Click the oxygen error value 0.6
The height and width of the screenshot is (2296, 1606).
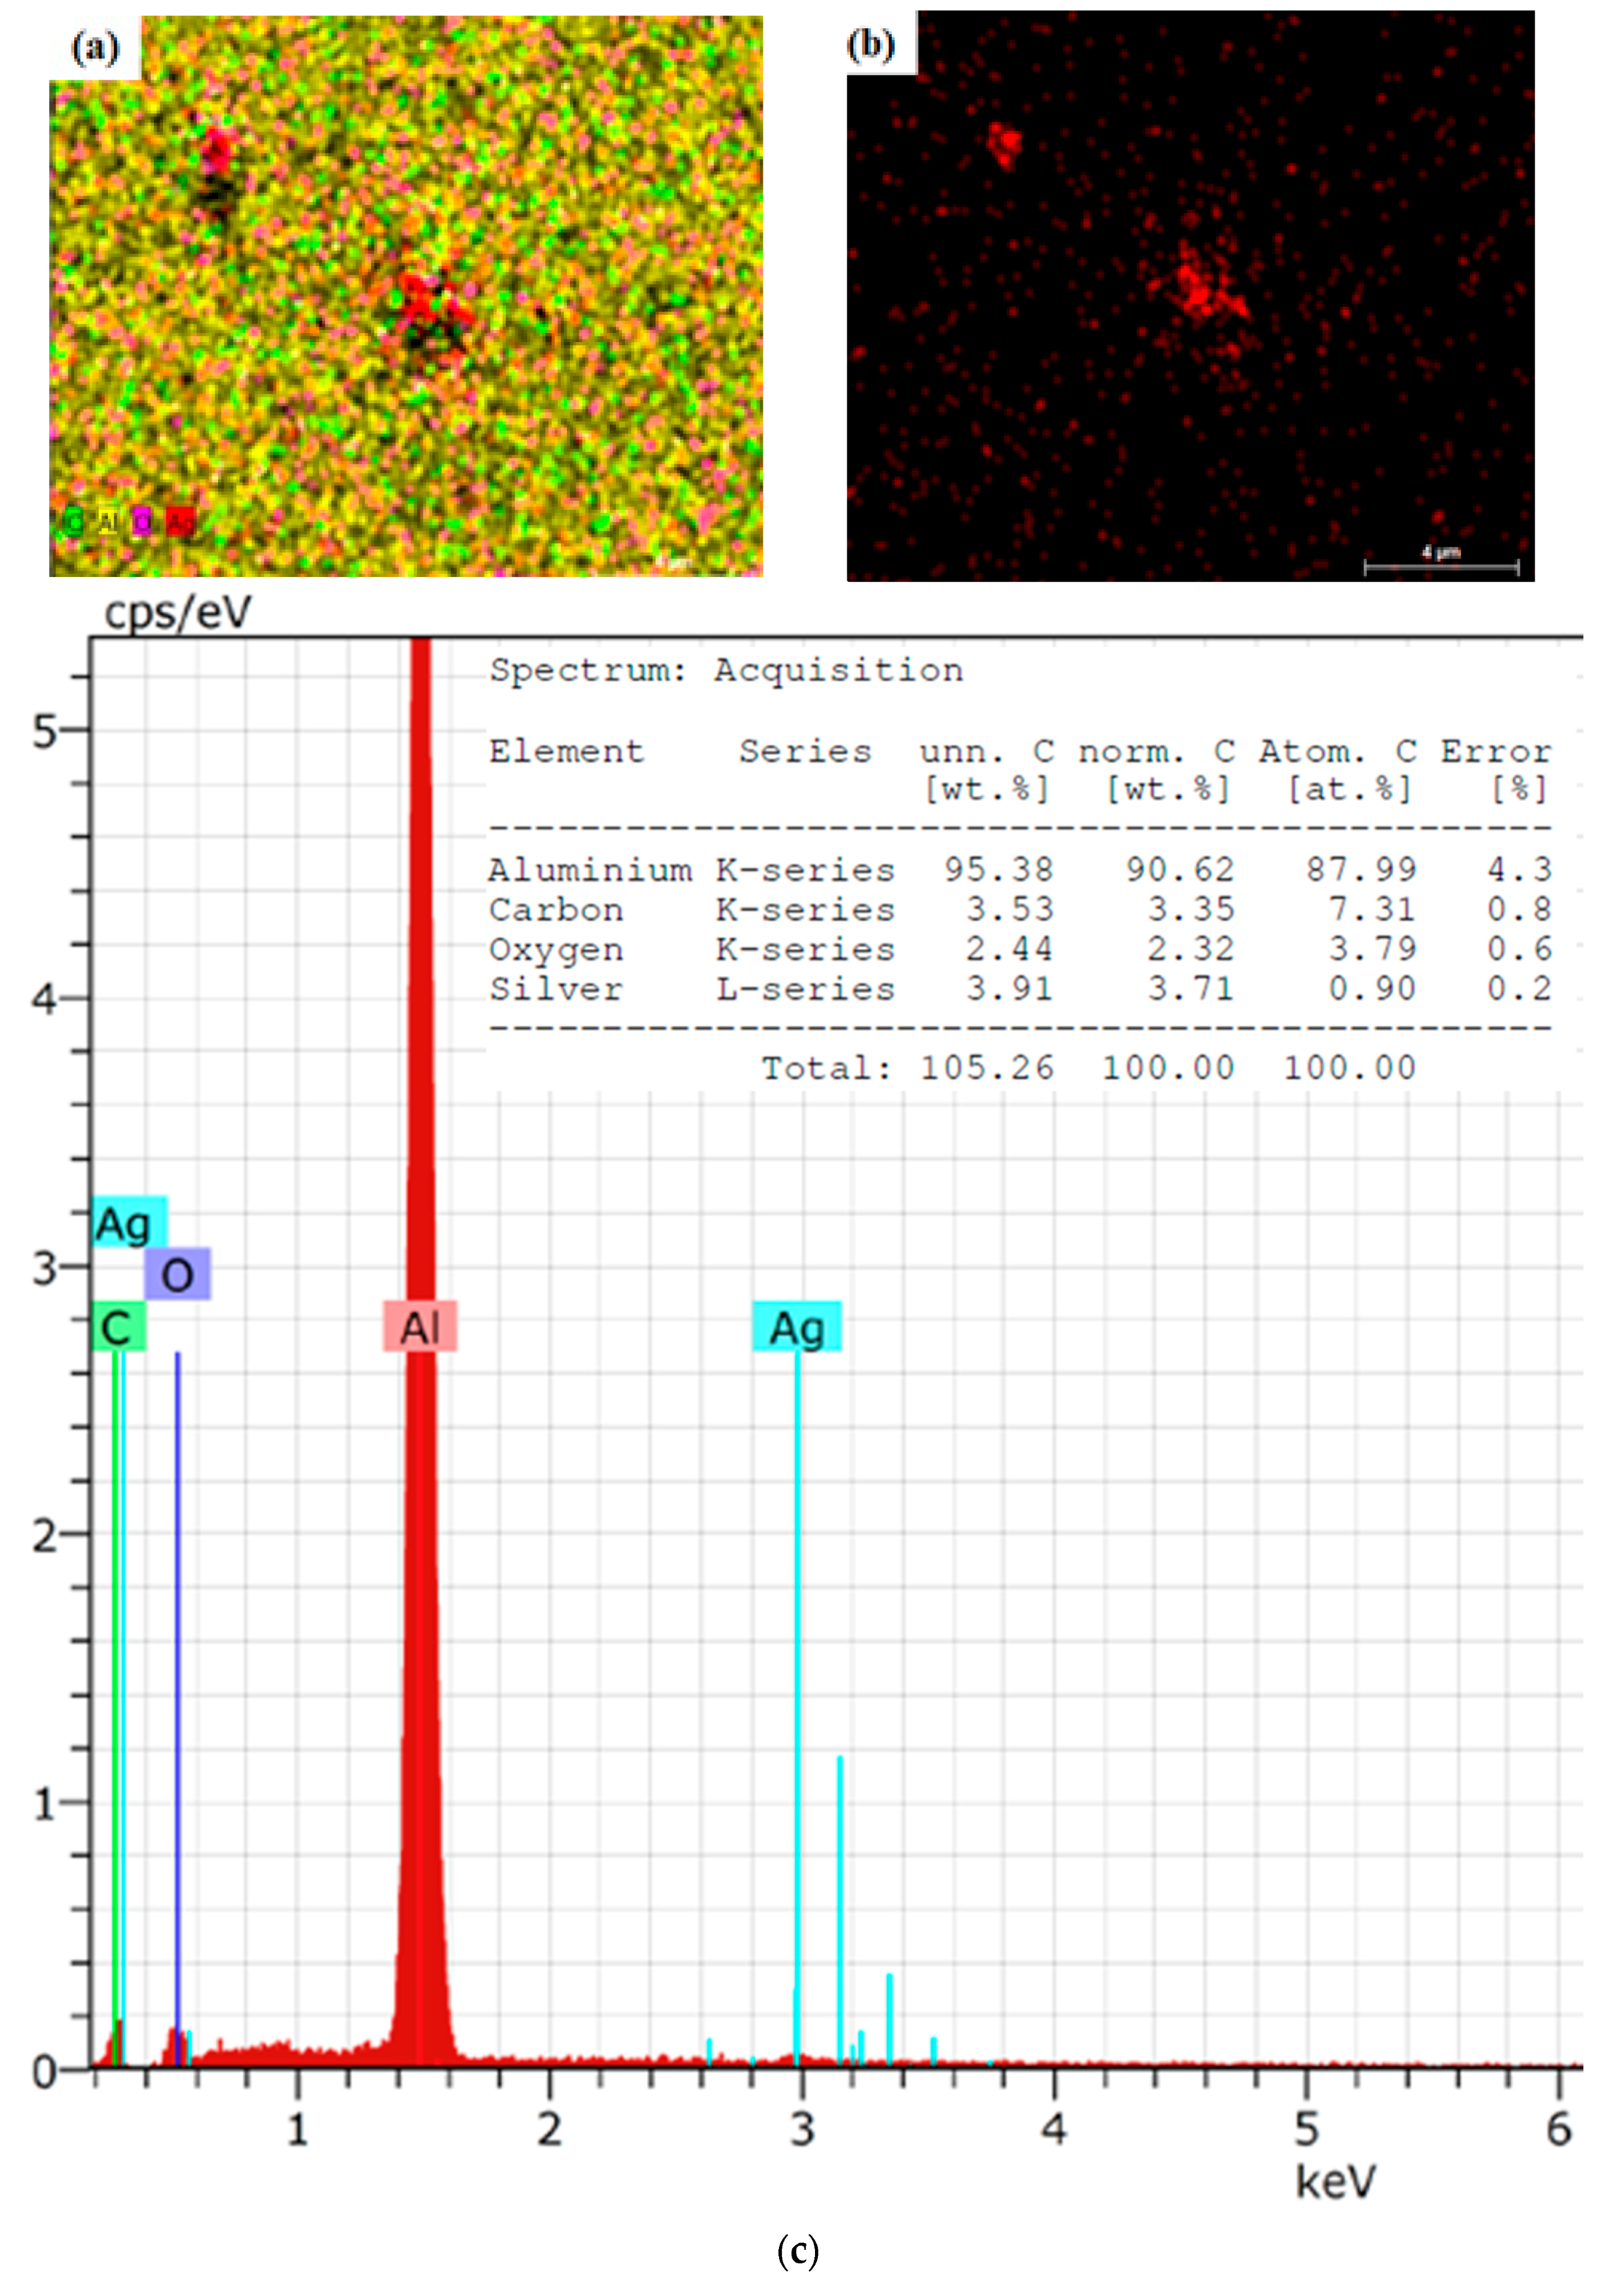1519,949
